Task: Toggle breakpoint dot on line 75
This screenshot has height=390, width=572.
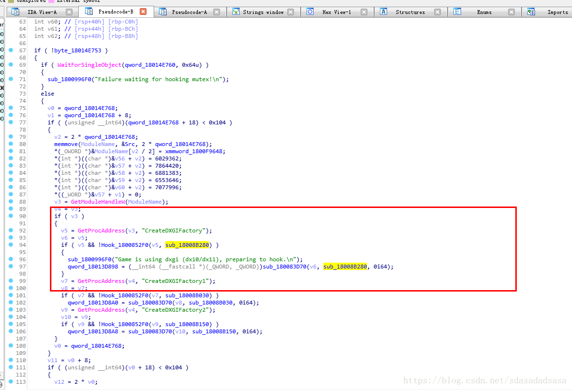Action: 11,108
